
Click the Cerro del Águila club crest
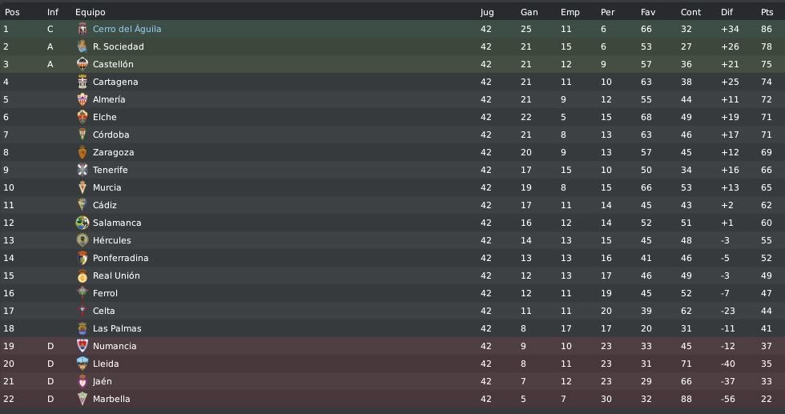point(82,29)
